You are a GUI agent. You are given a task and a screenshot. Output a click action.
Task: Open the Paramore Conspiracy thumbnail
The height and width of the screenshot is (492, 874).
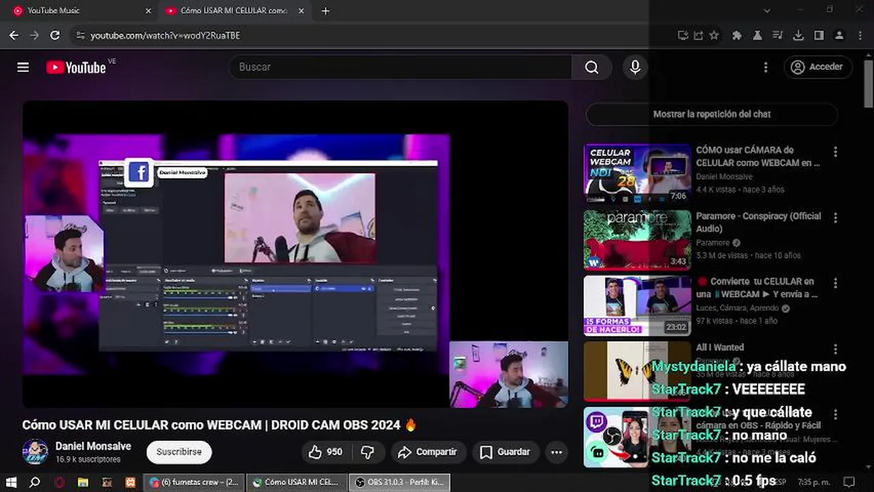point(637,240)
